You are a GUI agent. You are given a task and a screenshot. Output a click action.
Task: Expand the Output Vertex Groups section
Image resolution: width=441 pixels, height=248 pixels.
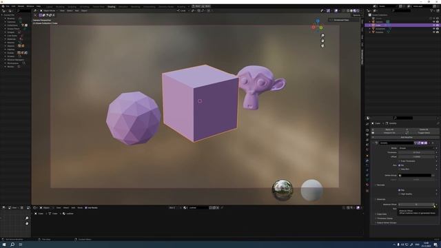click(x=386, y=223)
